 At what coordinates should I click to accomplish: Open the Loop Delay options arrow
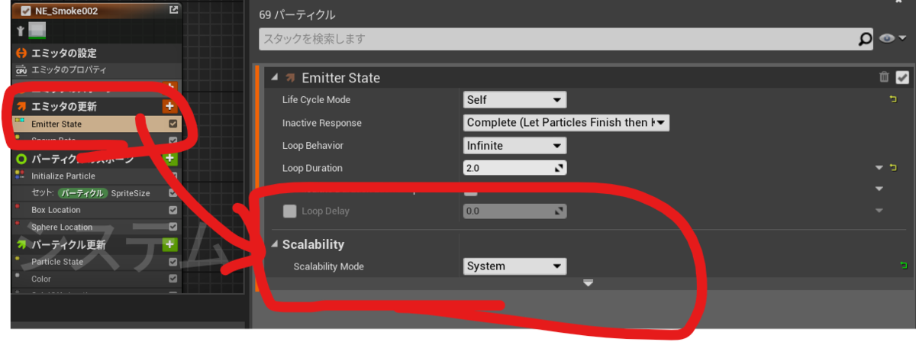click(879, 211)
